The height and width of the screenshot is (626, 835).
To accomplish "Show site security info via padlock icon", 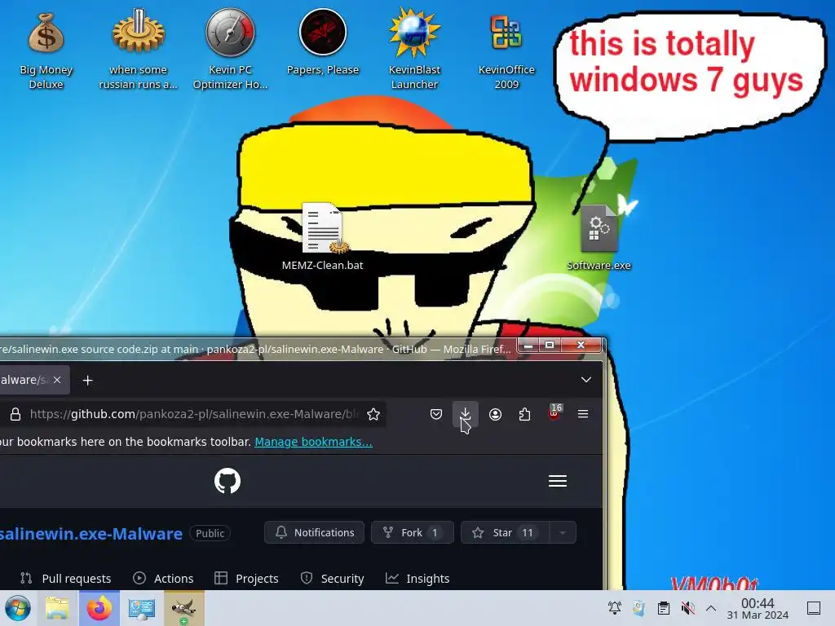I will (x=15, y=414).
